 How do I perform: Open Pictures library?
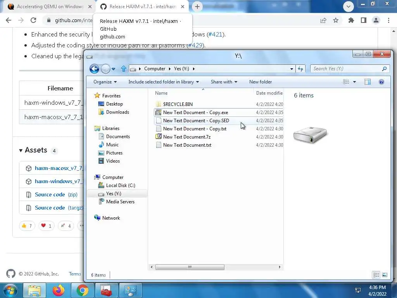click(x=114, y=153)
